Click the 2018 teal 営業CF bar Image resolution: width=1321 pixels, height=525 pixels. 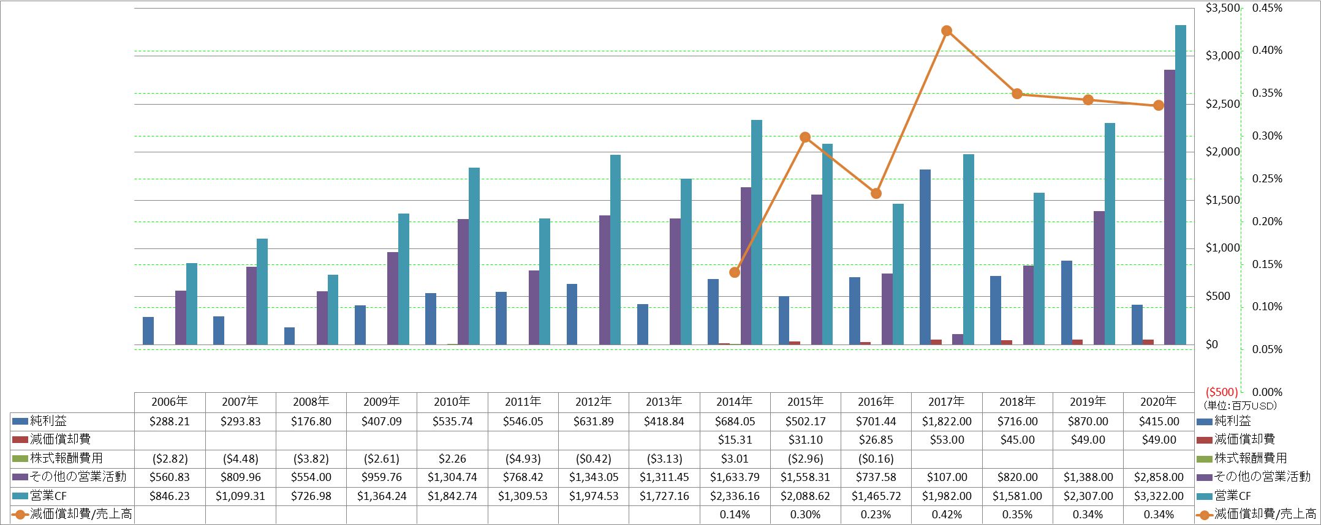click(x=1039, y=269)
